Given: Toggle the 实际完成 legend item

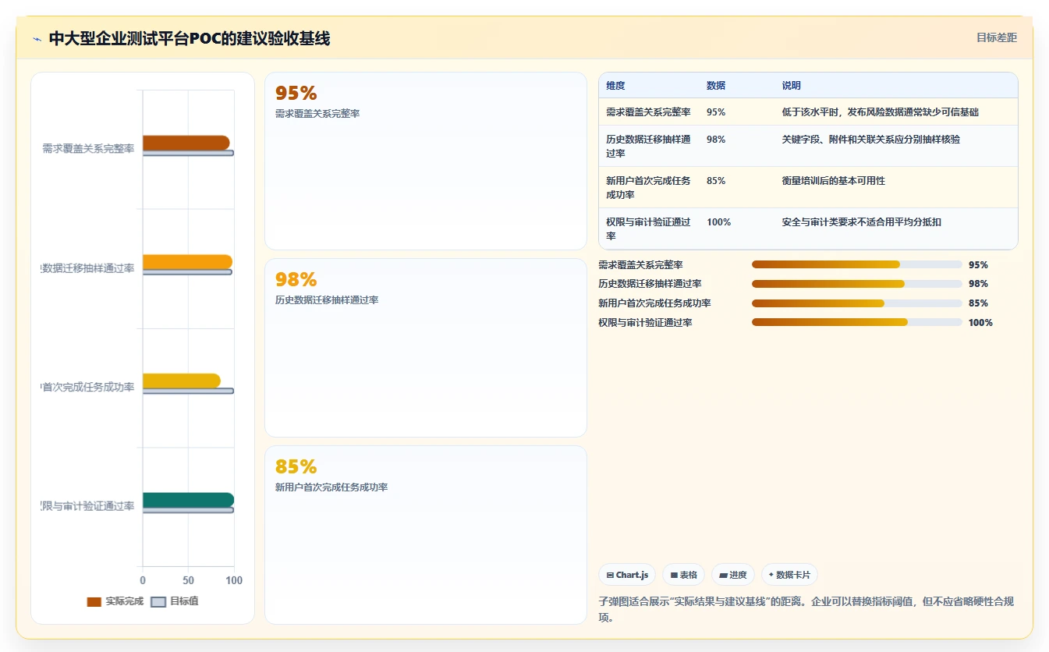Looking at the screenshot, I should (115, 601).
